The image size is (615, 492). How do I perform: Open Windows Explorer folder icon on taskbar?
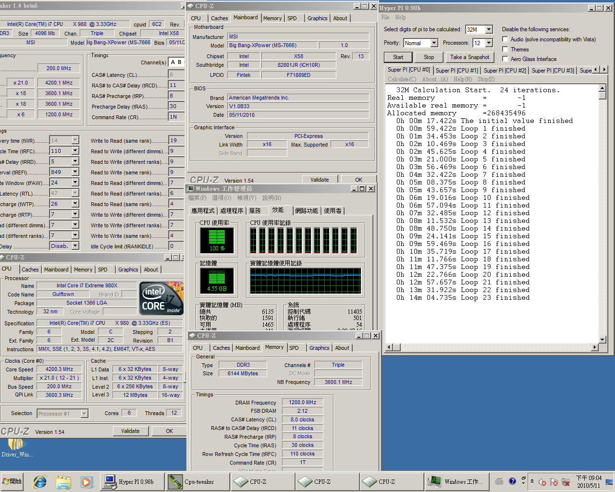tap(63, 481)
